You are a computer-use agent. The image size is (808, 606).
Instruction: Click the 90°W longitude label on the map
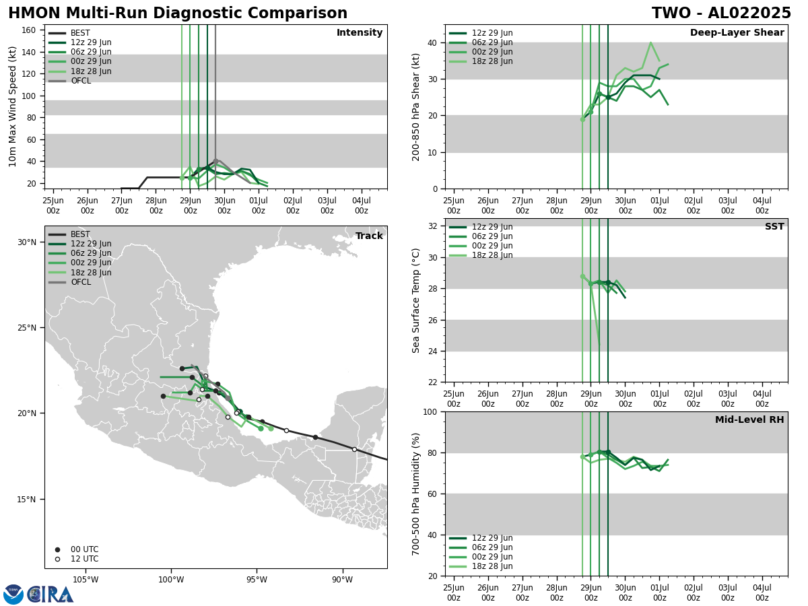[x=342, y=580]
